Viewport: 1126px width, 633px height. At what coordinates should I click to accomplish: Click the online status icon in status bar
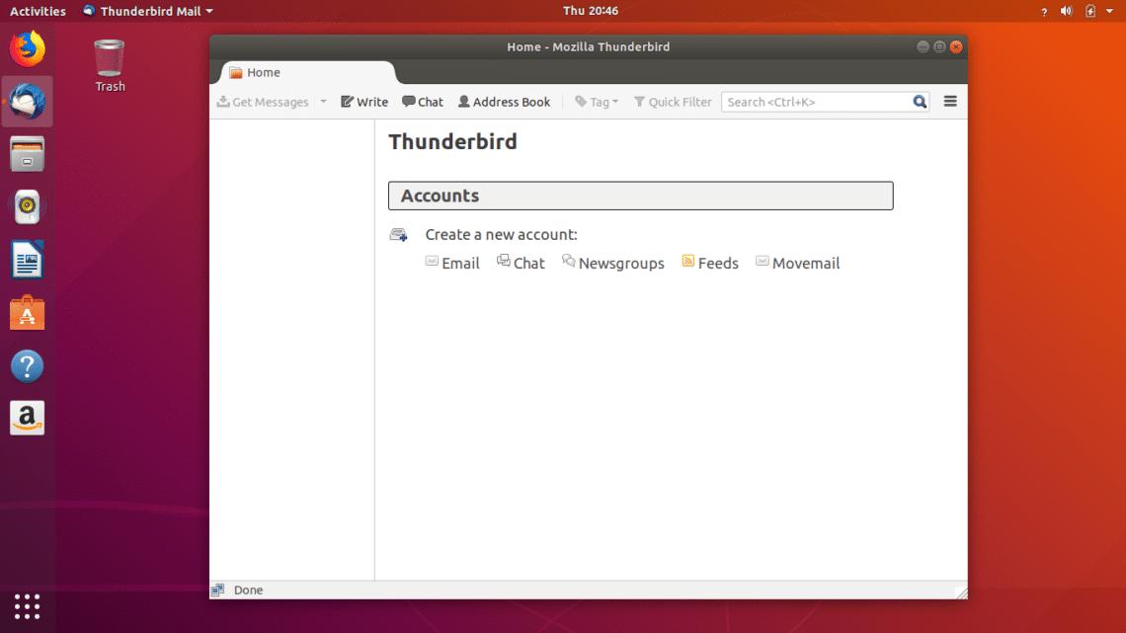[x=217, y=590]
